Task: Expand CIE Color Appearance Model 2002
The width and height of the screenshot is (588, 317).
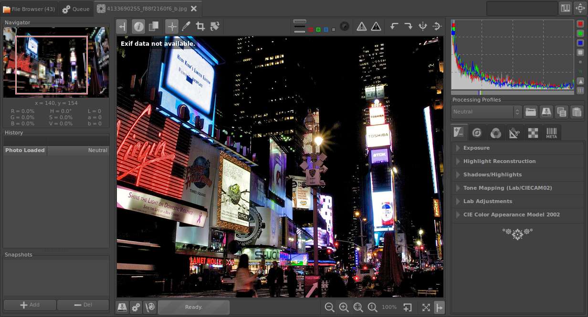Action: 518,215
